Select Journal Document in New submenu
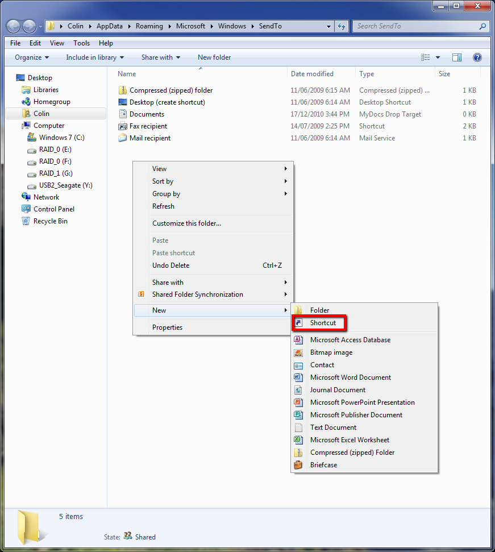This screenshot has width=495, height=552. pos(364,390)
